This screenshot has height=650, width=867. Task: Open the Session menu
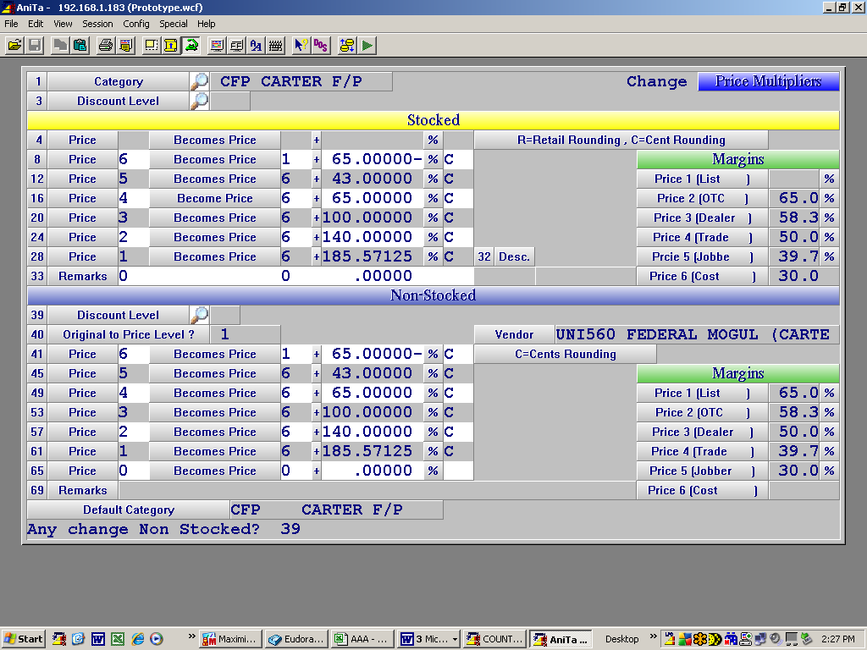click(97, 24)
